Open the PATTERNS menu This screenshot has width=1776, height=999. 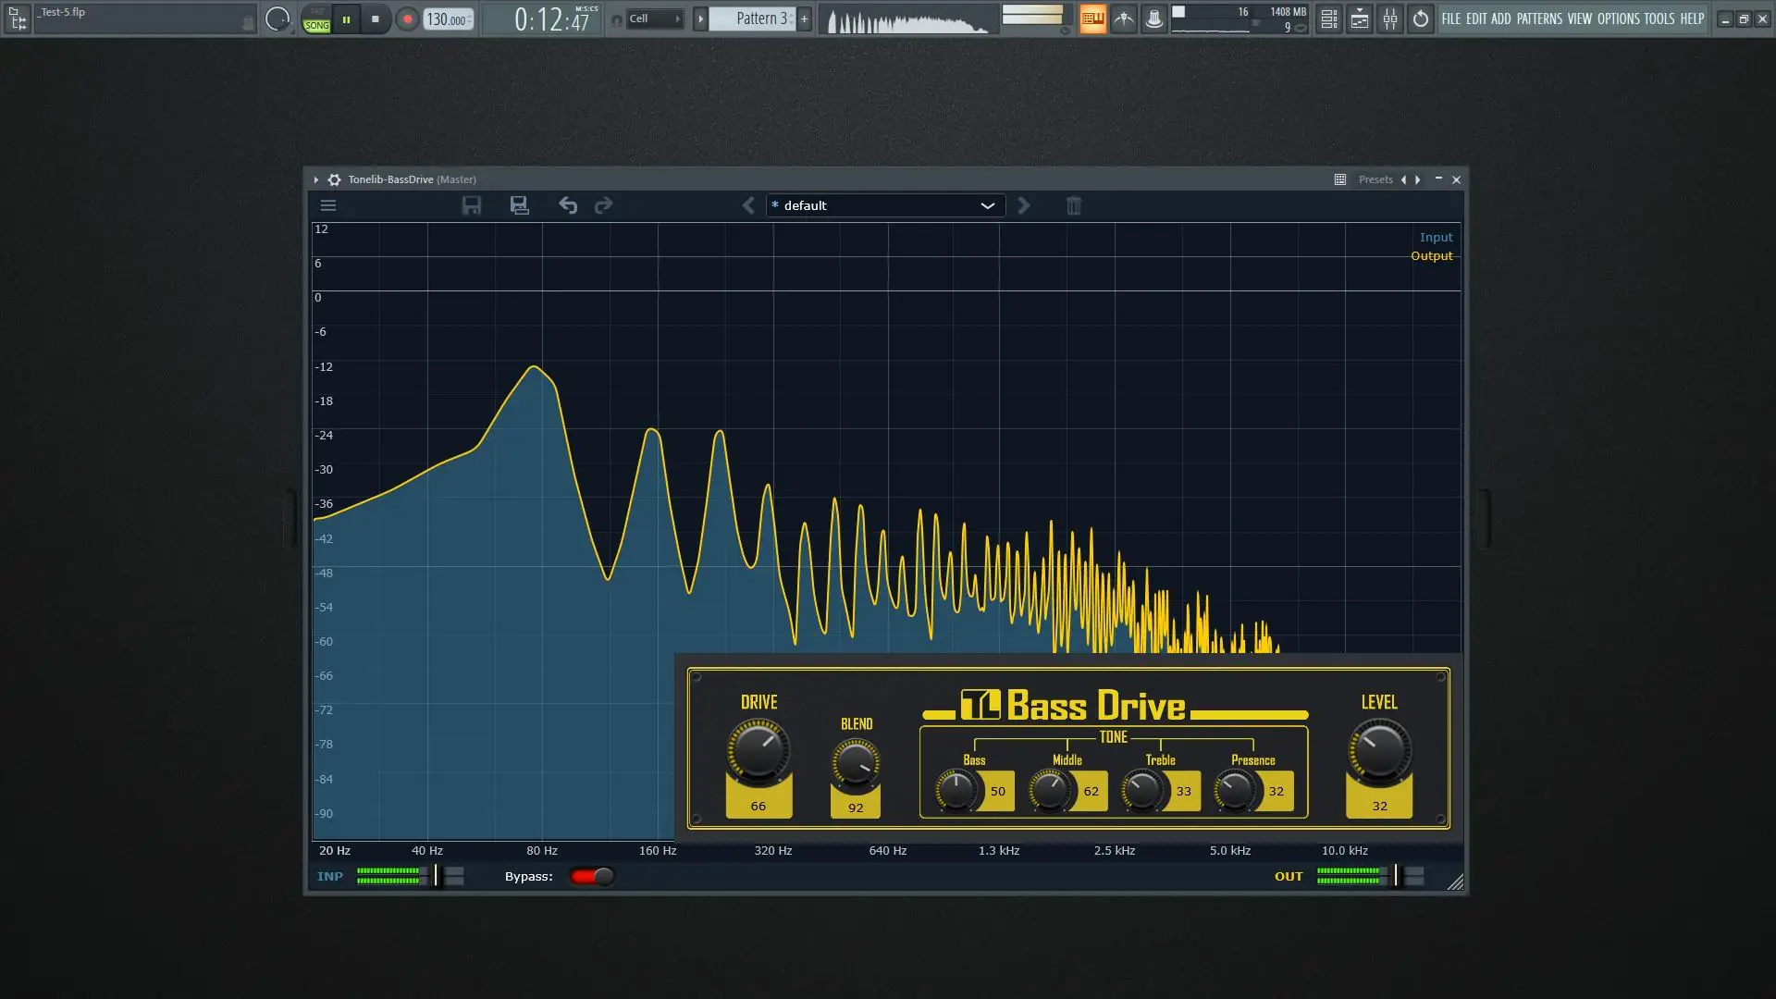point(1539,18)
